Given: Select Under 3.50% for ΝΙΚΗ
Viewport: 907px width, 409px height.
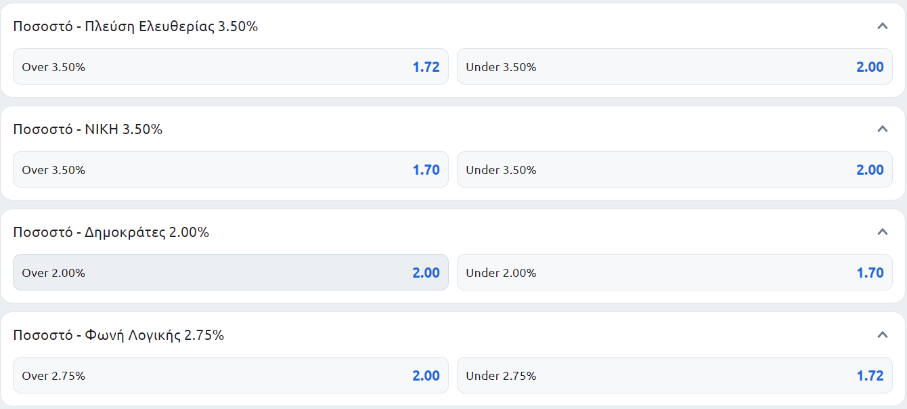Looking at the screenshot, I should 675,169.
